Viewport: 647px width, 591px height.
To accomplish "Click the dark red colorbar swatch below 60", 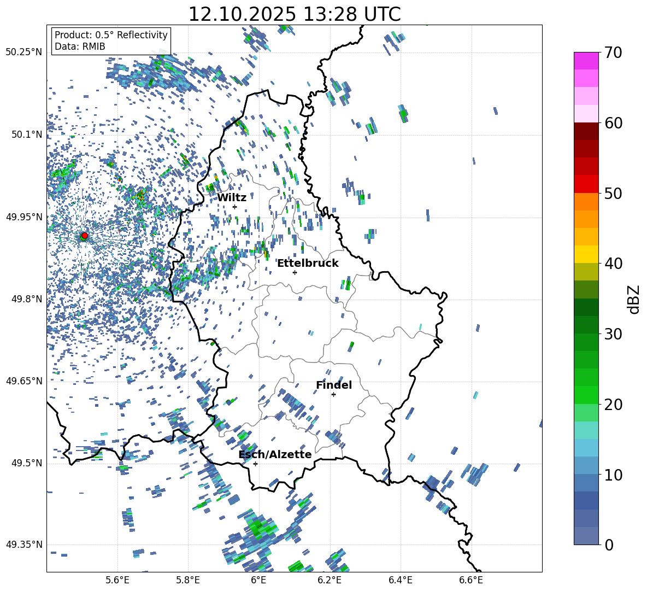I will pyautogui.click(x=586, y=131).
